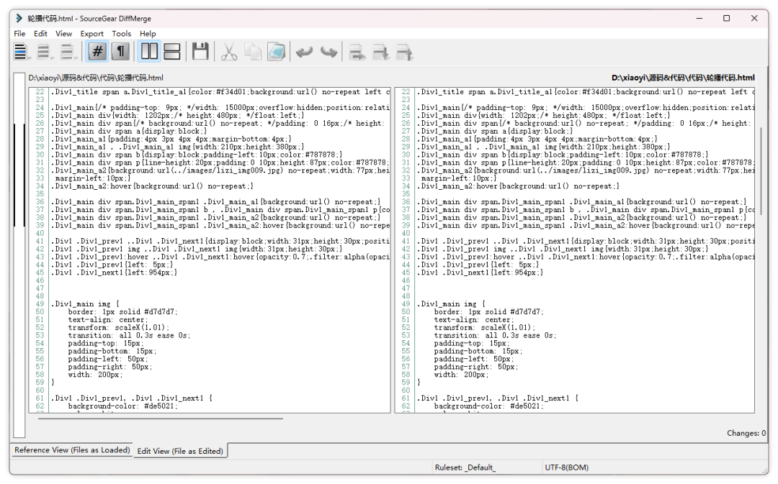The width and height of the screenshot is (778, 484).
Task: Click the Copy icon in toolbar
Action: click(x=253, y=52)
